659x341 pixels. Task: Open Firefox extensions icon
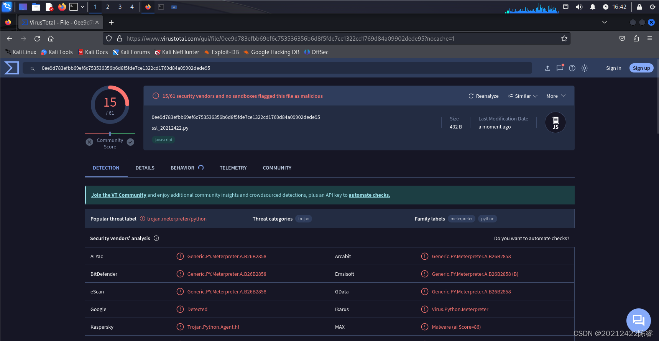coord(636,38)
